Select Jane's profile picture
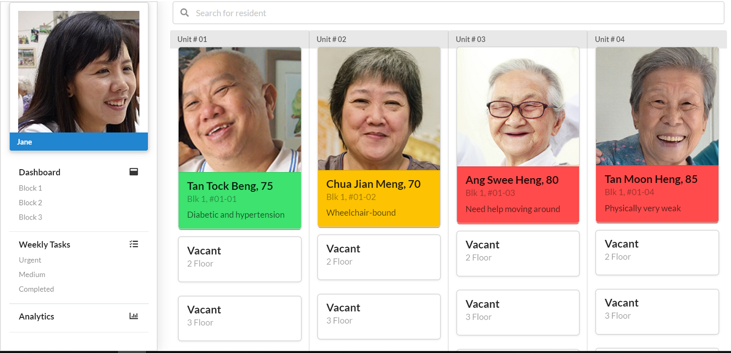This screenshot has width=731, height=353. [x=78, y=71]
